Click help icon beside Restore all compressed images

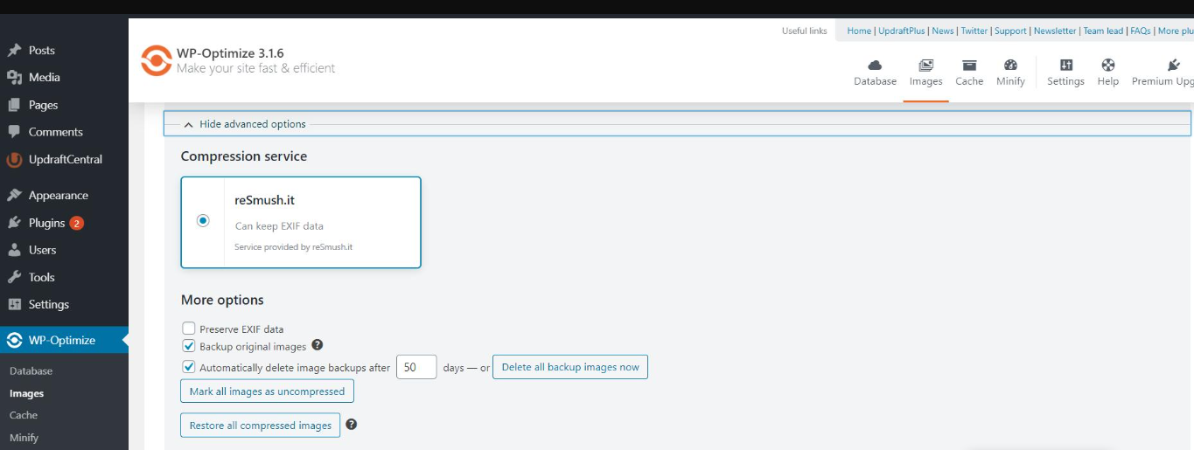(x=352, y=425)
